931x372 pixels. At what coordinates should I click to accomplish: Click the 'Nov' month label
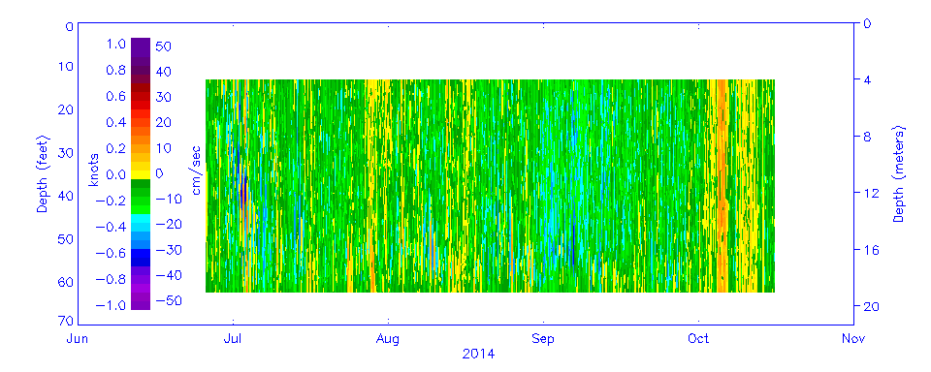coord(853,339)
